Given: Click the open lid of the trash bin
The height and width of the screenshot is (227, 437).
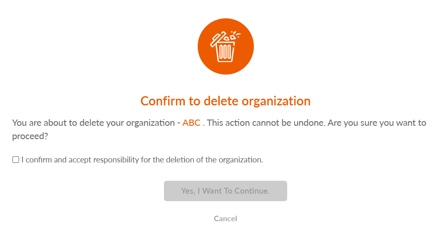Looking at the screenshot, I should point(219,37).
